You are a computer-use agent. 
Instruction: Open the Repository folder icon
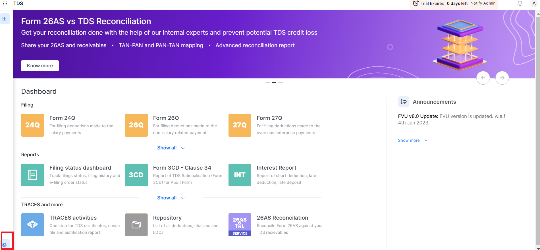click(136, 225)
